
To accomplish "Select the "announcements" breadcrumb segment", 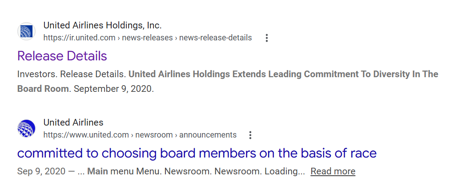I will coord(208,135).
